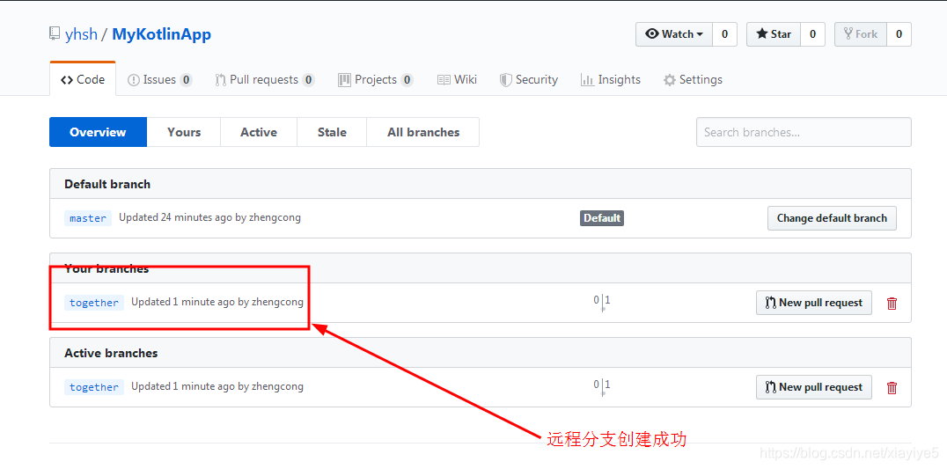Click the Fork button
The width and height of the screenshot is (947, 469).
861,34
